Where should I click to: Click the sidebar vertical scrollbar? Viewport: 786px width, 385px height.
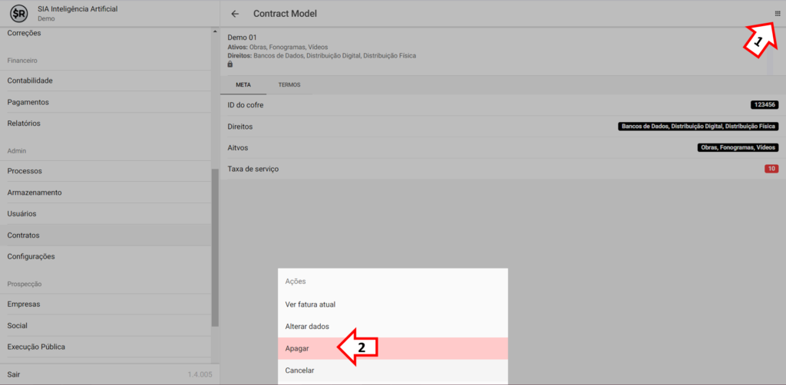point(215,245)
